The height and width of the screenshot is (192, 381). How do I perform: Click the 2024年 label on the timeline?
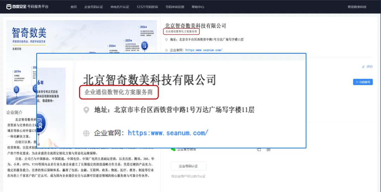[x=112, y=46]
